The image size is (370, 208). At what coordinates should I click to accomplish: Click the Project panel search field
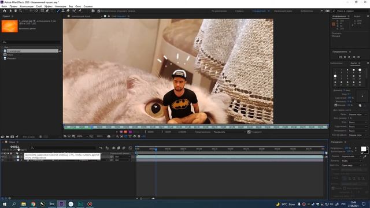(31, 42)
